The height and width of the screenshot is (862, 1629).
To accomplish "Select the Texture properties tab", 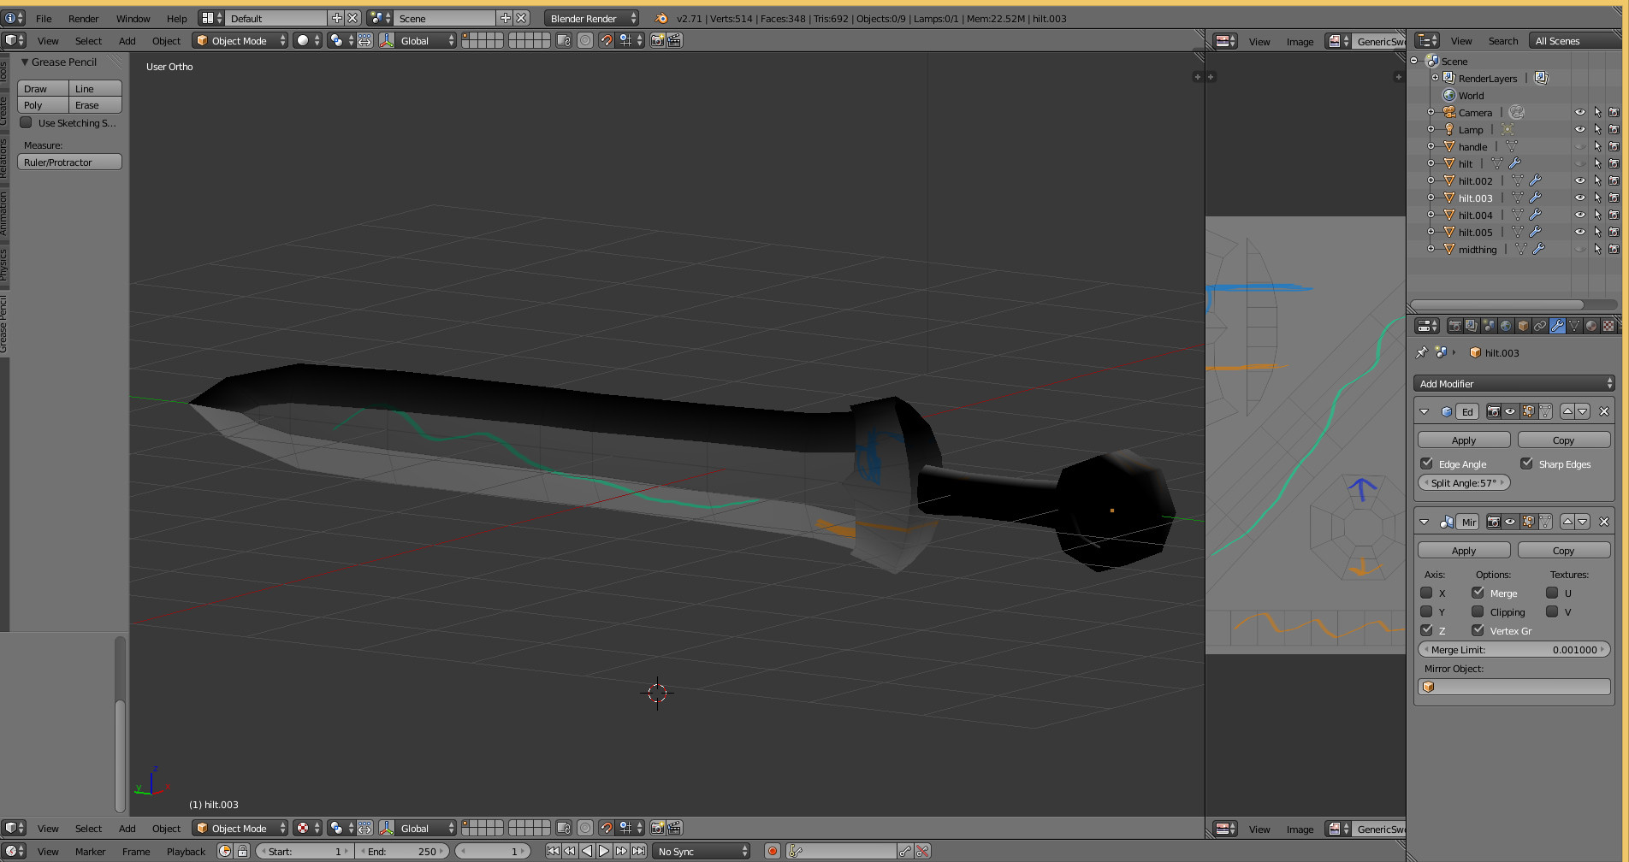I will pyautogui.click(x=1608, y=326).
